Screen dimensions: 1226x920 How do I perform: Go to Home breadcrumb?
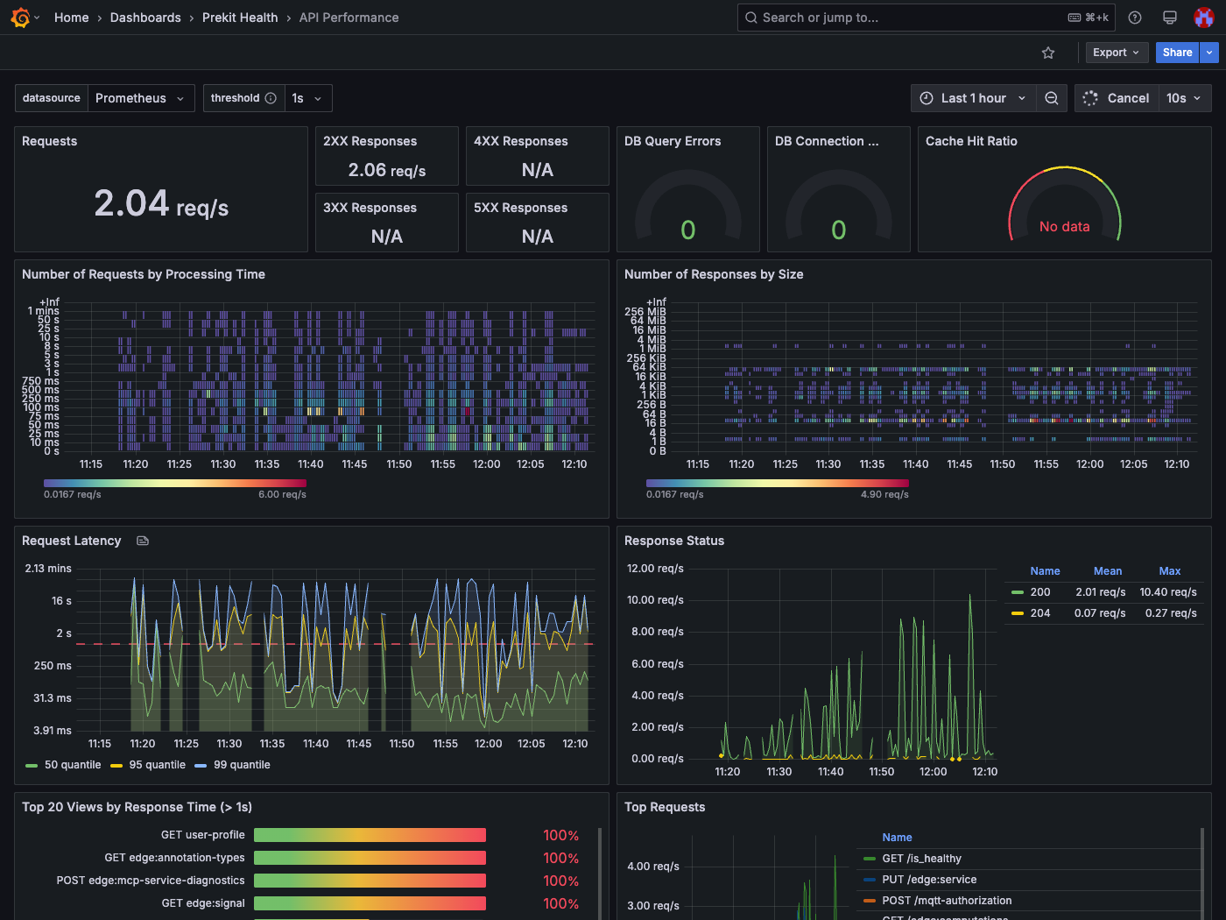pyautogui.click(x=72, y=18)
